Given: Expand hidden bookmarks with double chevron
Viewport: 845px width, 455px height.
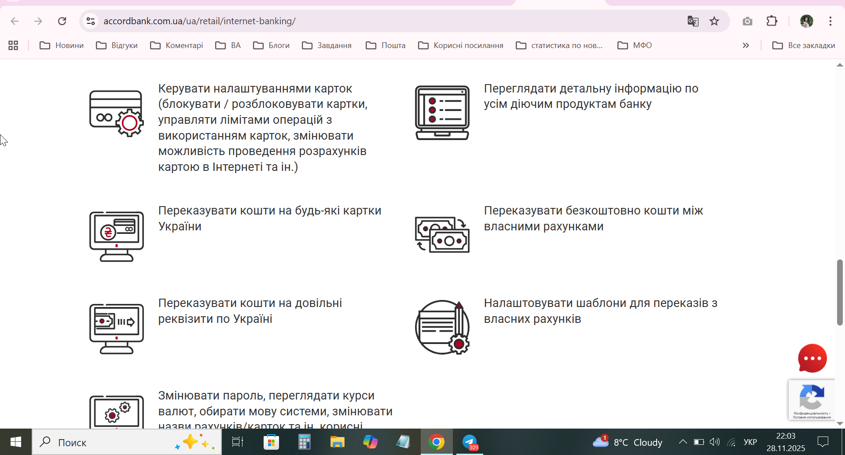Looking at the screenshot, I should 746,45.
